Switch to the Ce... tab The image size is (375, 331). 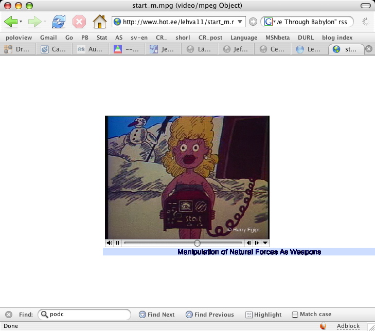273,49
